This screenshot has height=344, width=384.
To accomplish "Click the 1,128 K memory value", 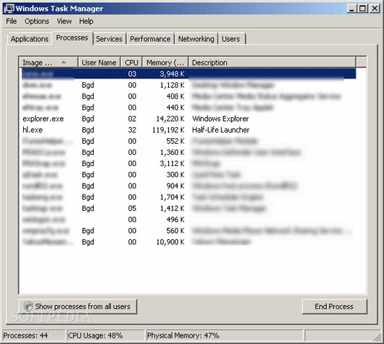I will pos(172,85).
